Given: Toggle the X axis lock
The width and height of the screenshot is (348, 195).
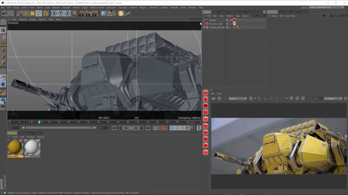Looking at the screenshot, I should (x=54, y=13).
